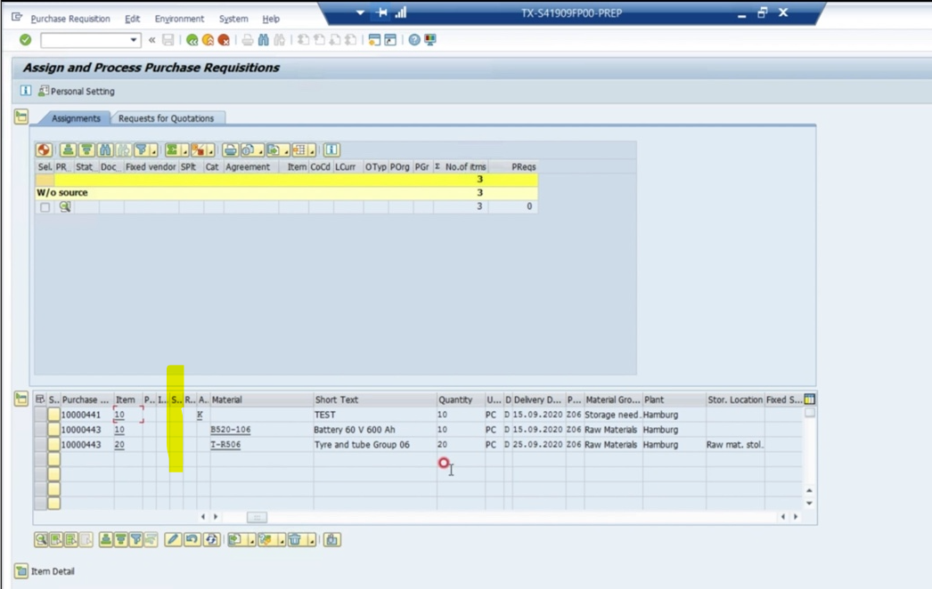Screen dimensions: 932x589
Task: Collapse the upper Assignments panel with expander icon
Action: pos(21,117)
